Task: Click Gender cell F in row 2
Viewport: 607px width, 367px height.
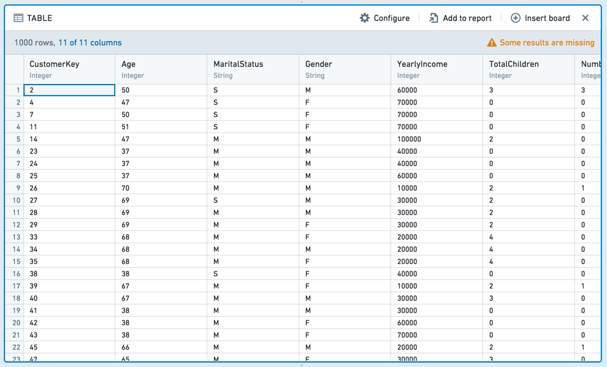Action: point(345,102)
